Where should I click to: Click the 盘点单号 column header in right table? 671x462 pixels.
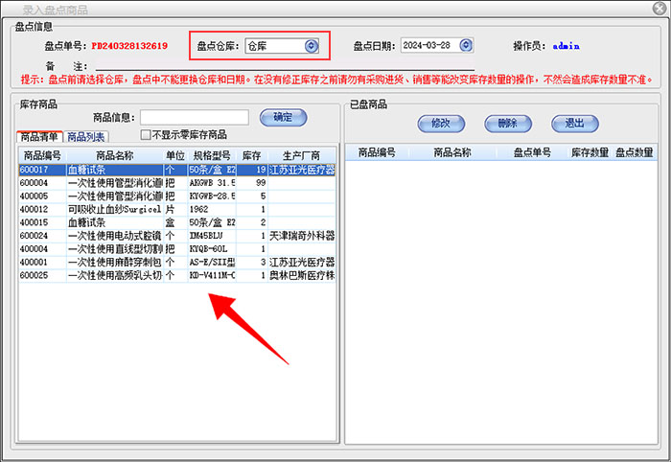(532, 152)
